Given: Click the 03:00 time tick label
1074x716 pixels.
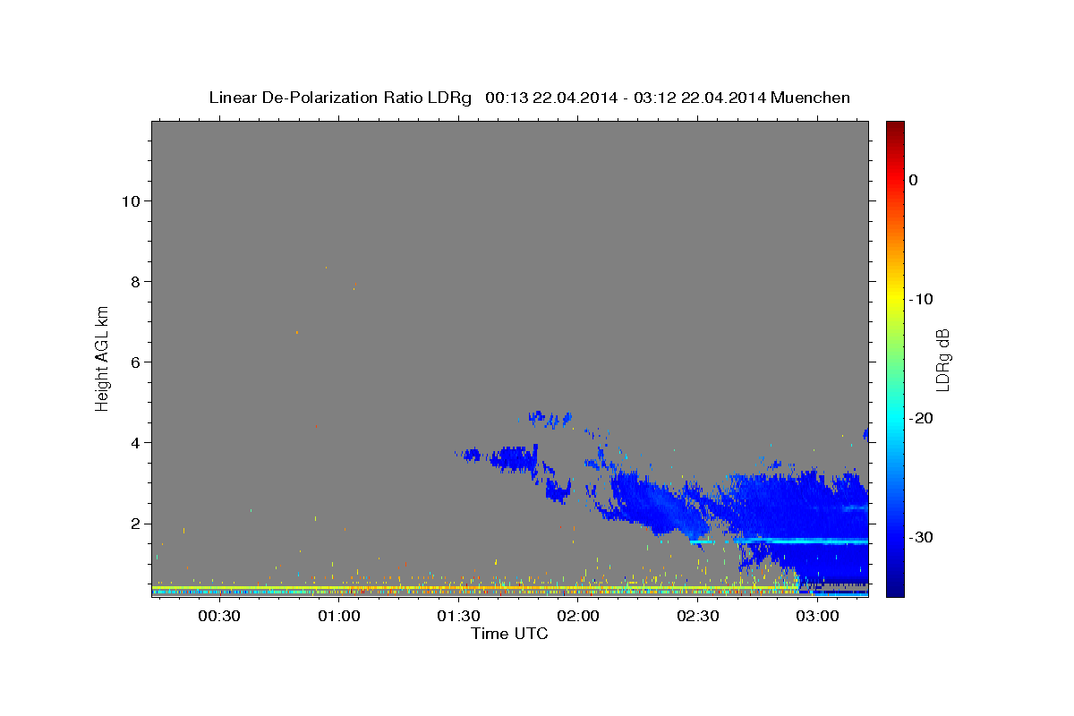Looking at the screenshot, I should point(818,616).
